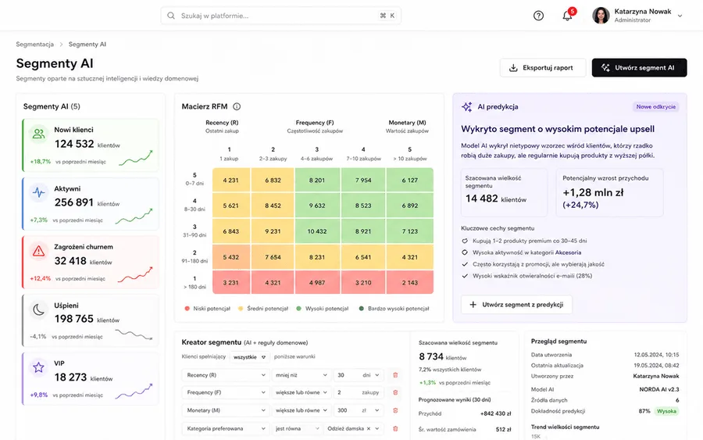Click Wysoki potencjał green legend dot

(x=299, y=309)
